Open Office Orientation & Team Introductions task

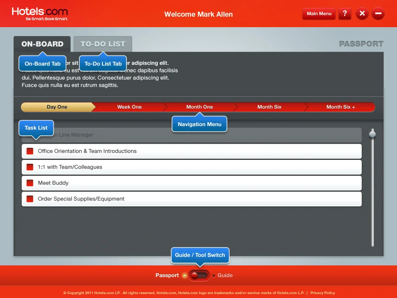[192, 151]
